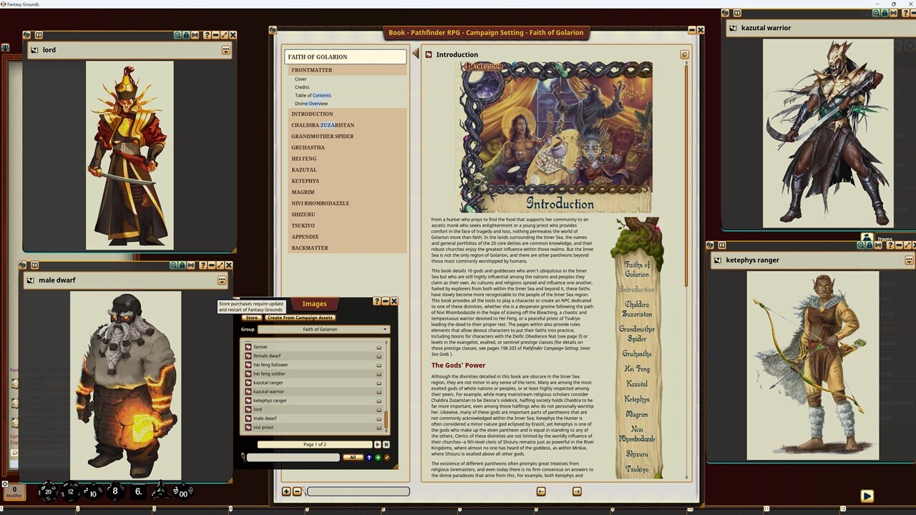Open the radial menu on the lord portrait window
916x515 pixels.
(x=225, y=49)
